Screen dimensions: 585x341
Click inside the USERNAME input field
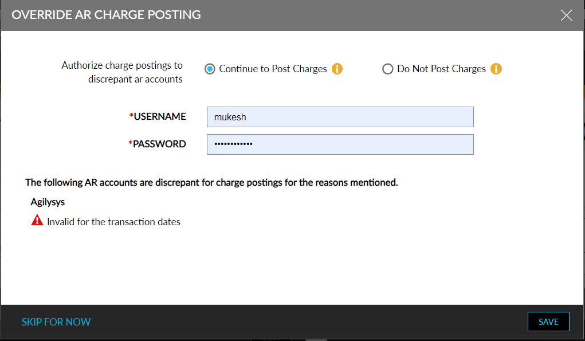[x=340, y=117]
